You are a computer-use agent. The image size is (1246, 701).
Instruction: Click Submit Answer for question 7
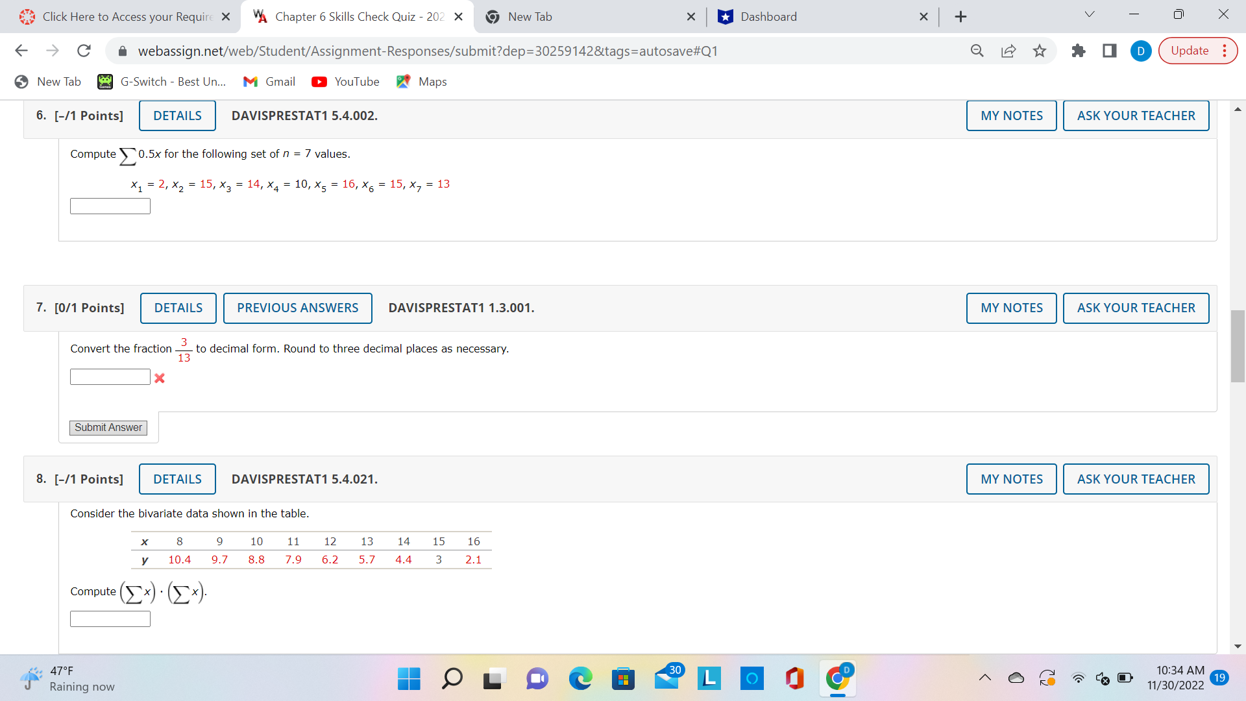coord(108,427)
